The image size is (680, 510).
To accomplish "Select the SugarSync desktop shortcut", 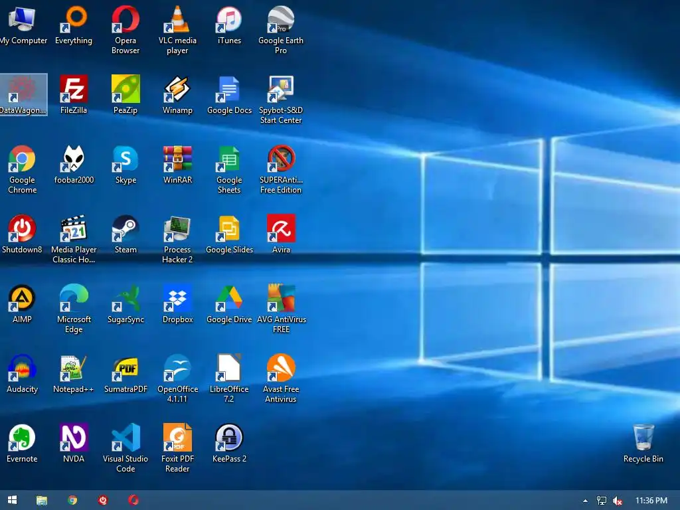I will coord(126,304).
